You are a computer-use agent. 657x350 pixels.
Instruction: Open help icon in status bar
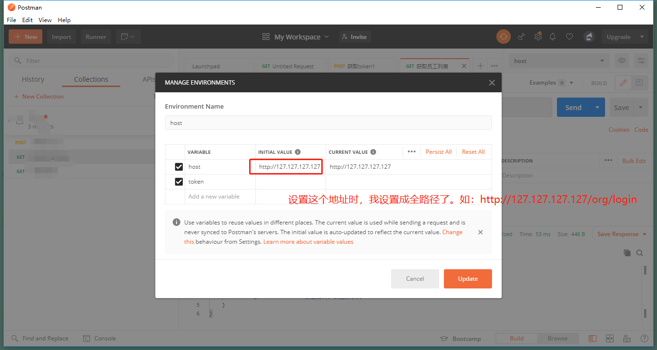645,338
